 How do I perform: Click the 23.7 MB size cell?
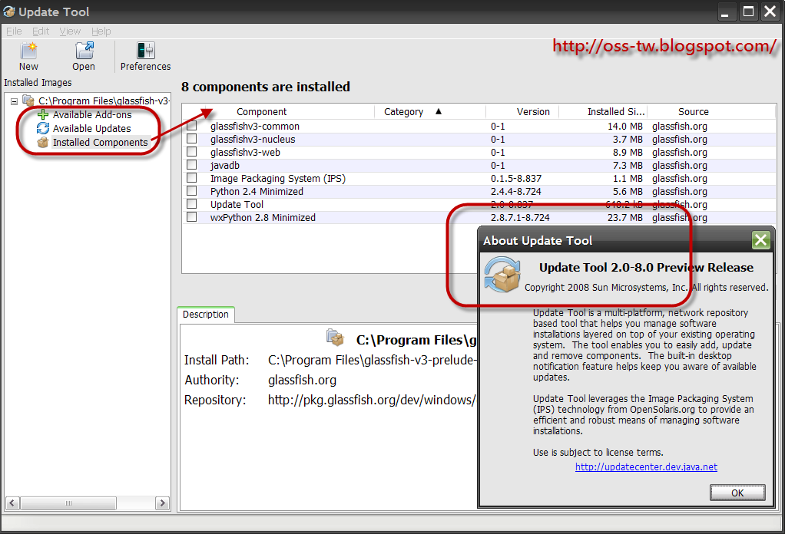[624, 217]
